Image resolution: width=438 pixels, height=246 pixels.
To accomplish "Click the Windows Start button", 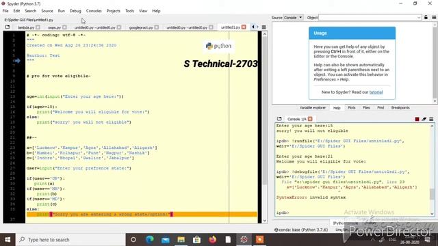I will (x=8, y=240).
